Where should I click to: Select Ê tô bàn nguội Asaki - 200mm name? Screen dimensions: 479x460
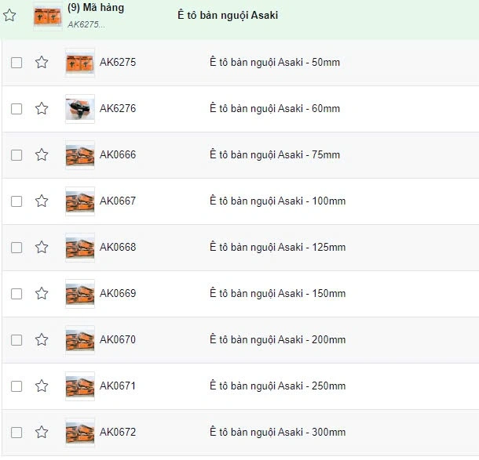coord(277,340)
